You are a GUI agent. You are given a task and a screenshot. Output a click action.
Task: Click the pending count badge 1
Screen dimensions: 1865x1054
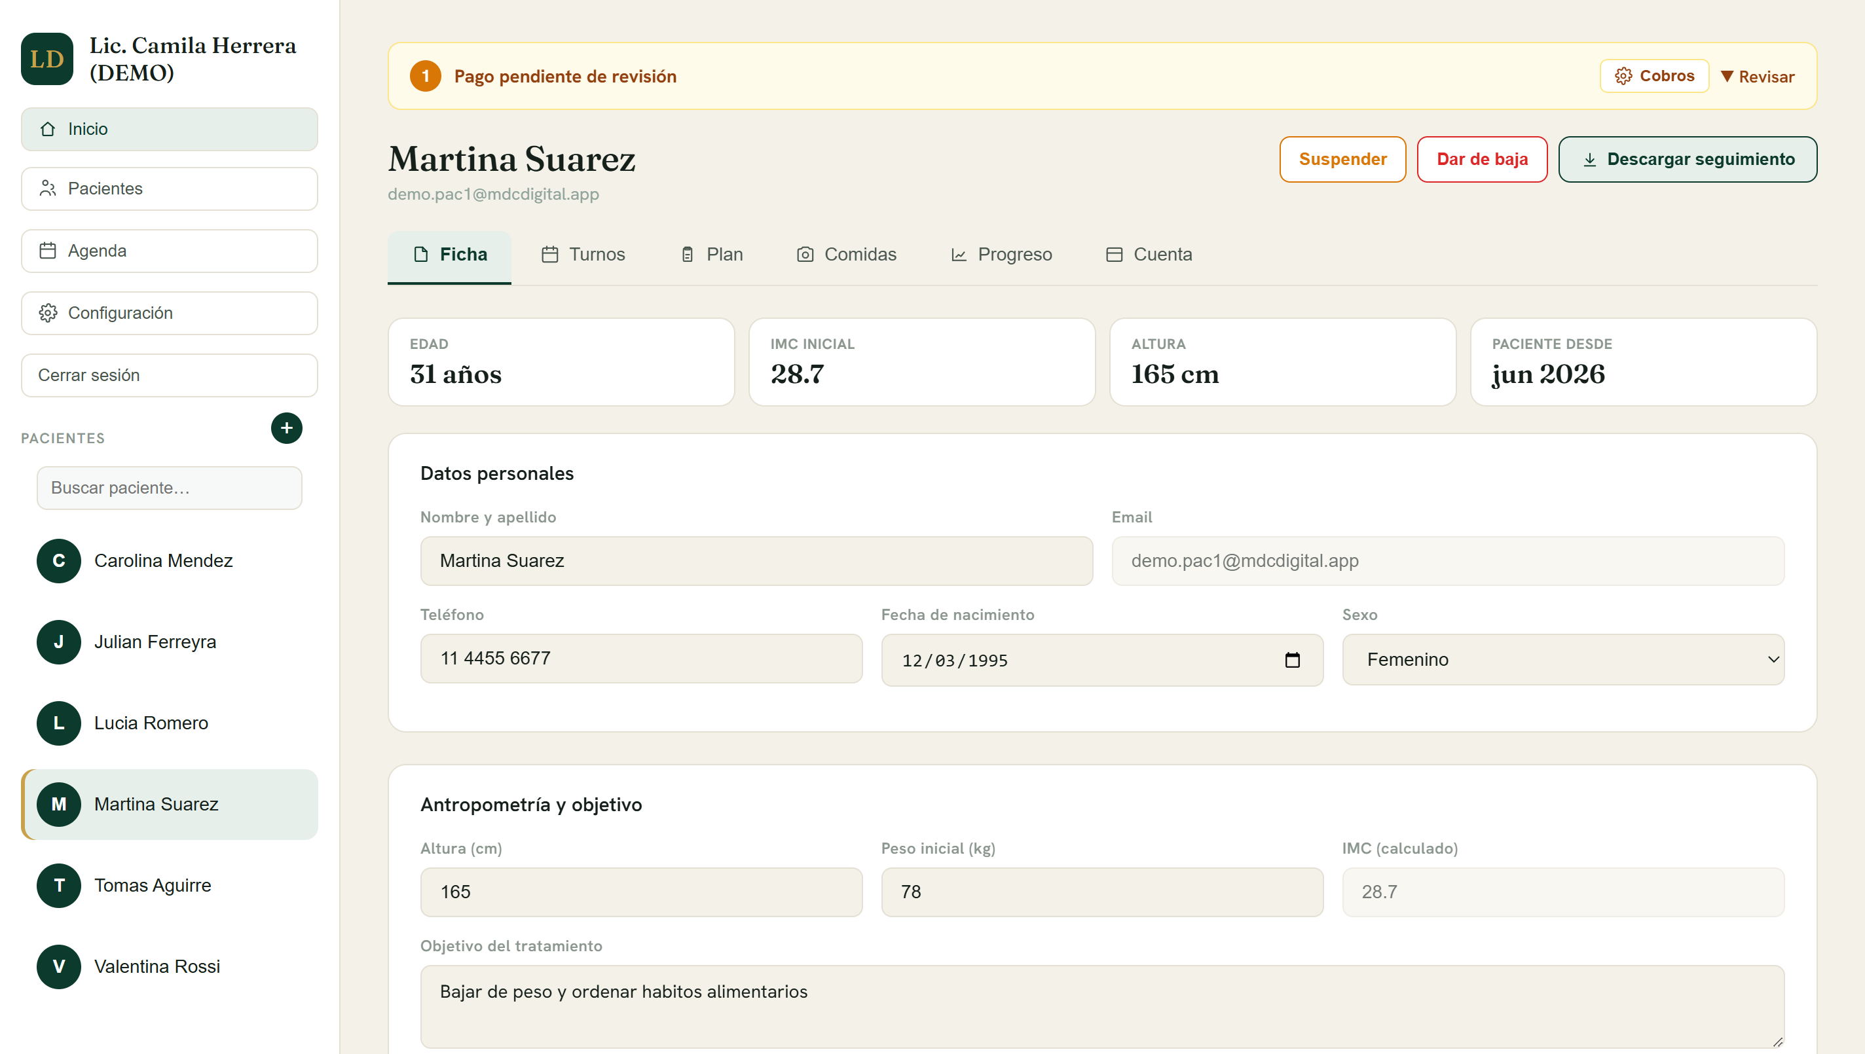(x=426, y=76)
